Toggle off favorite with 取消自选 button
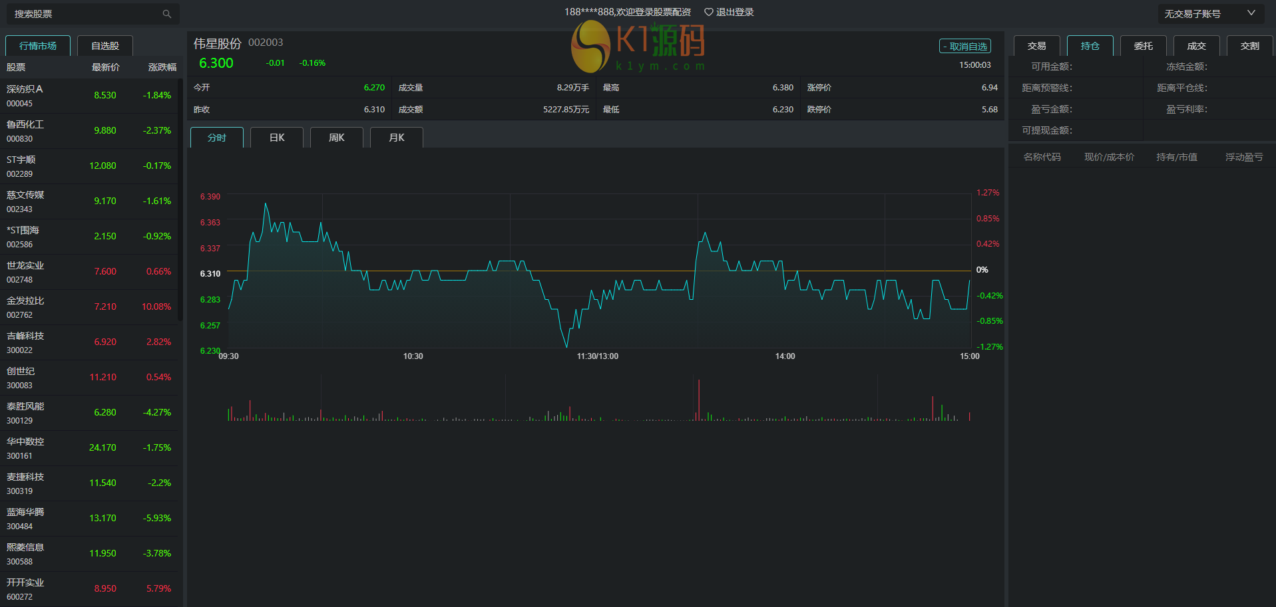Screen dimensions: 1276x607 (x=964, y=47)
